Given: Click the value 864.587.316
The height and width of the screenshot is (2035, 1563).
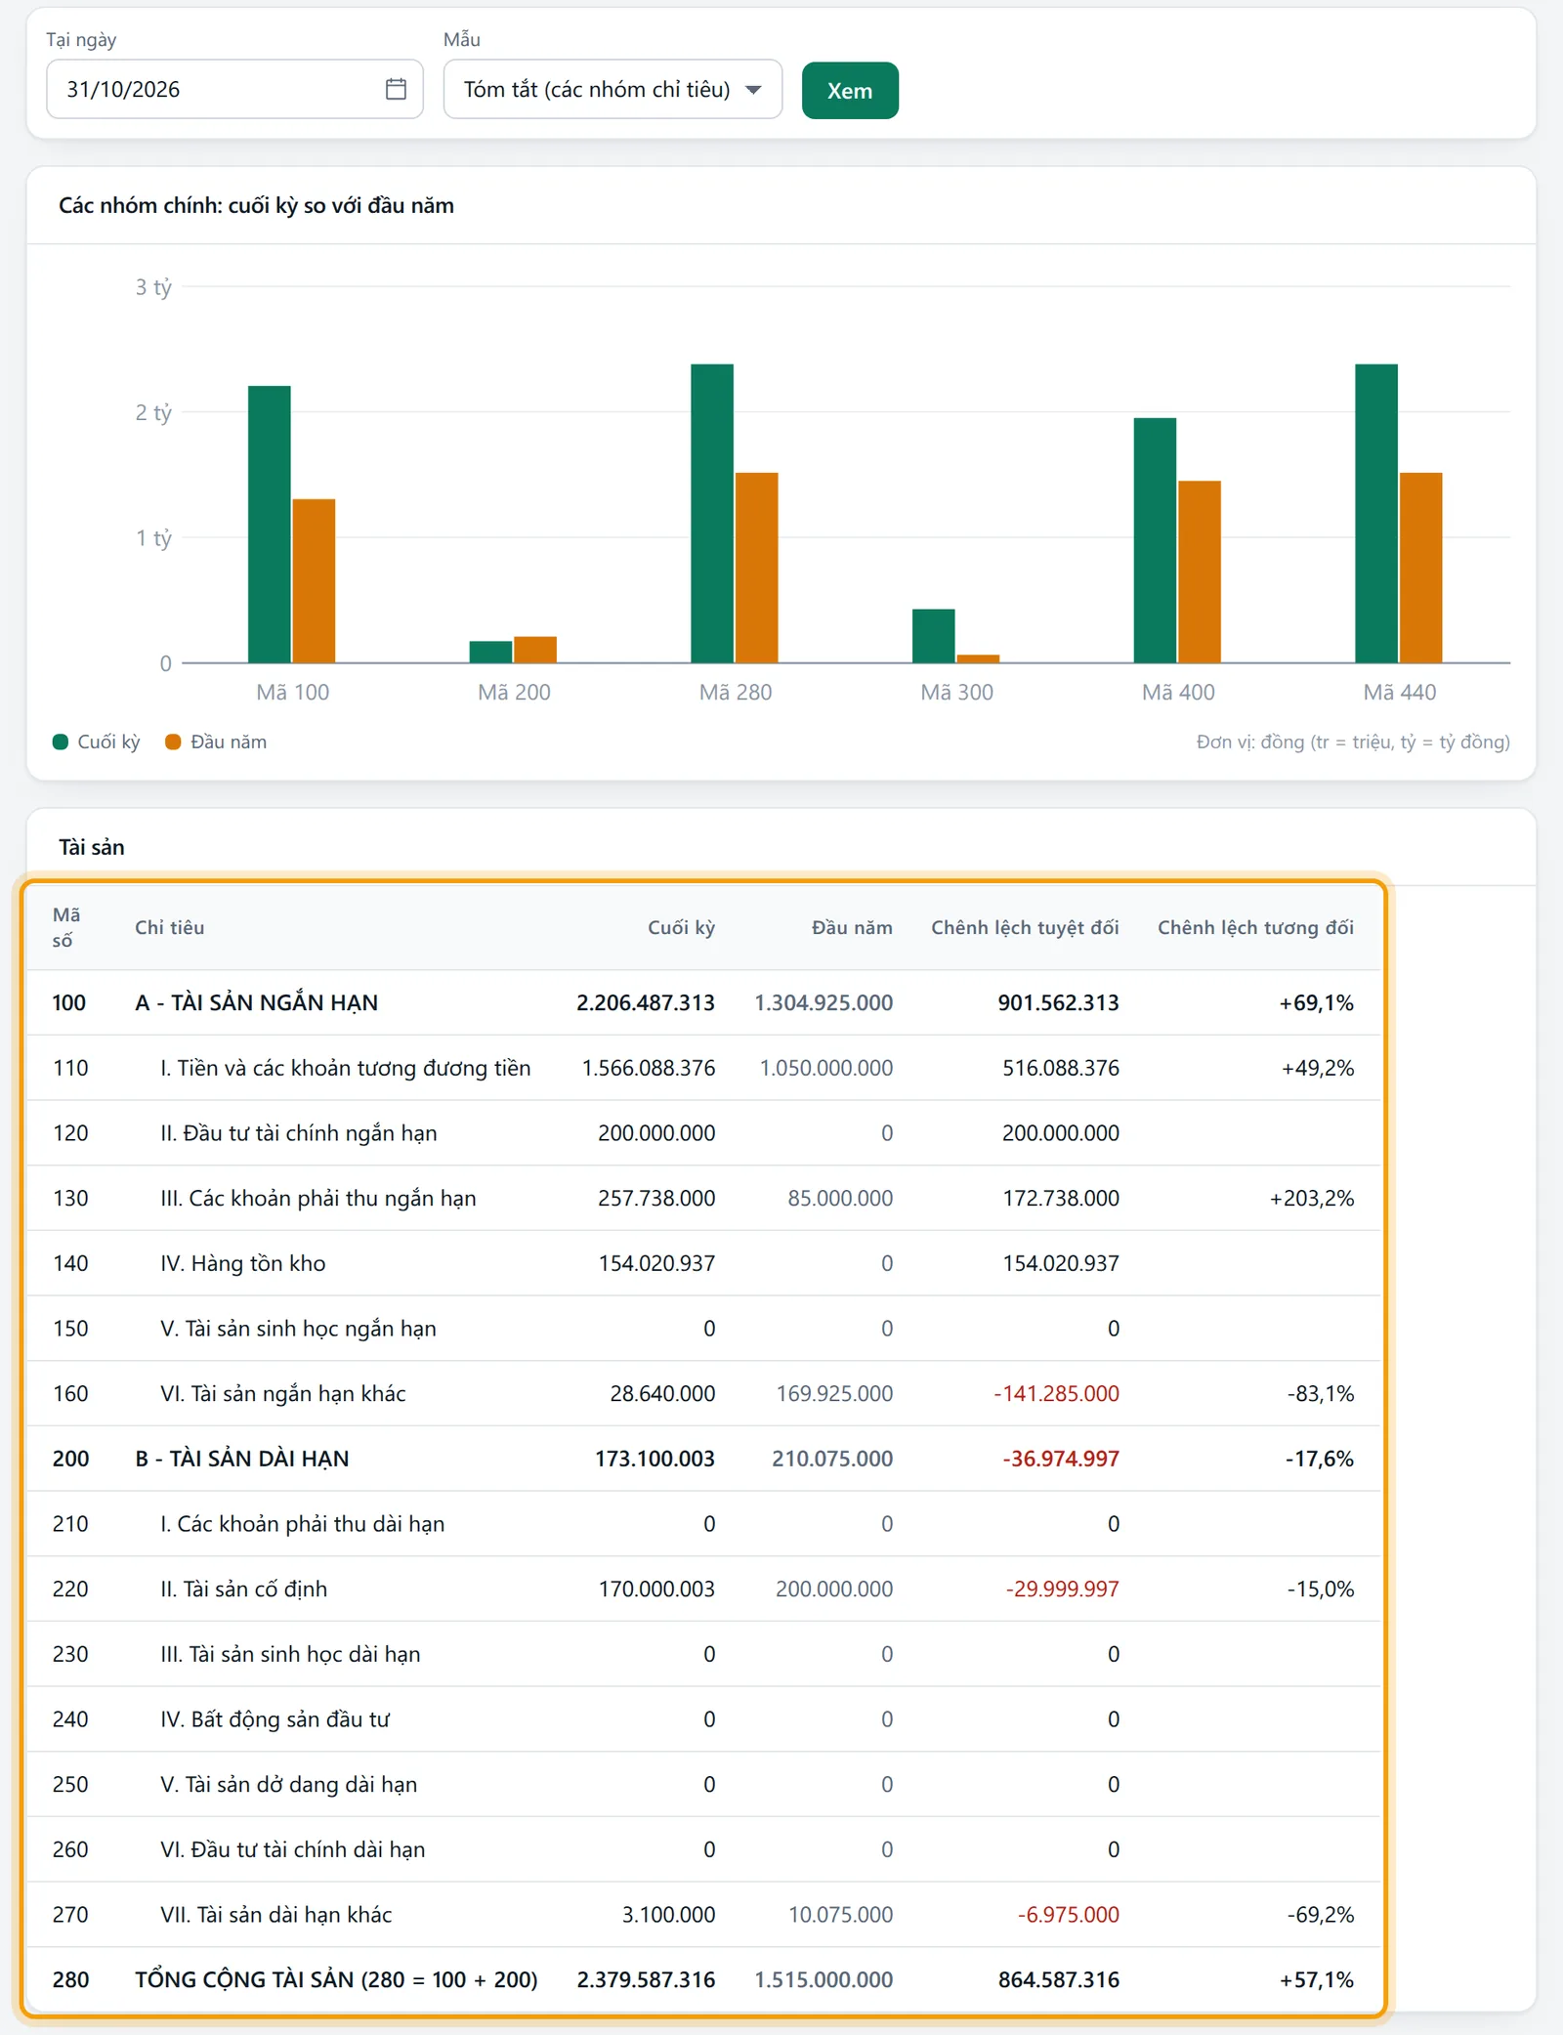Looking at the screenshot, I should point(1059,1979).
